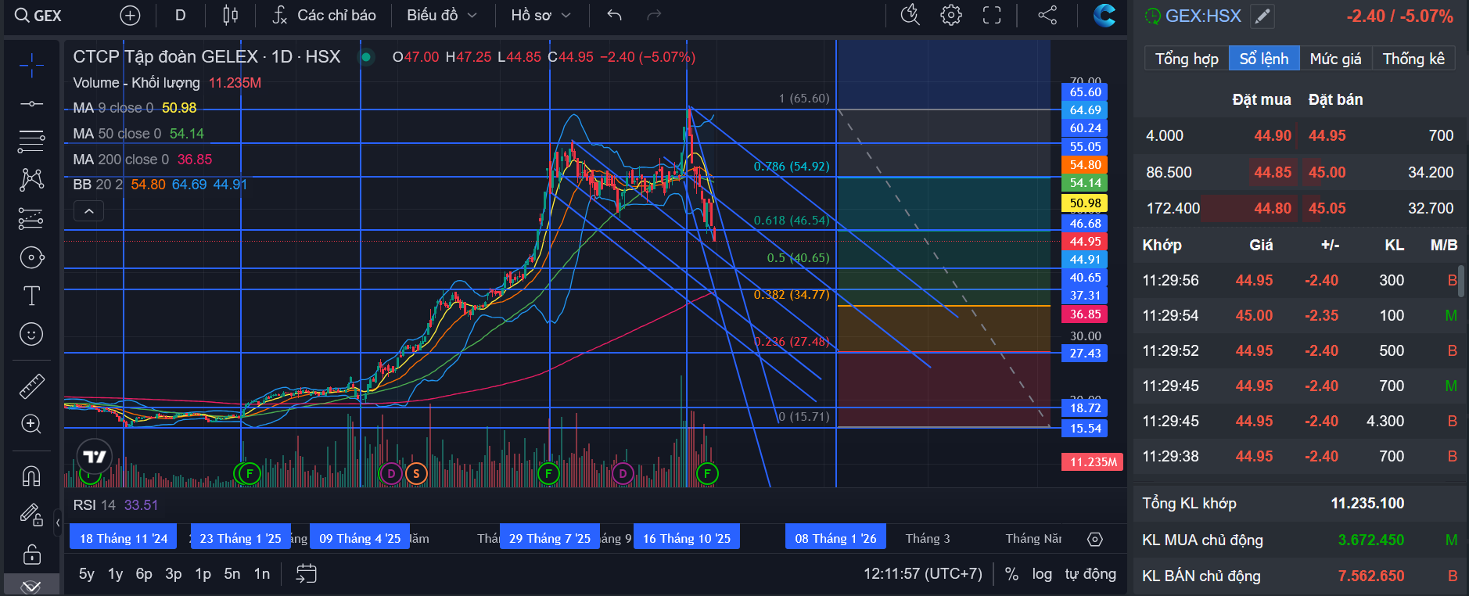This screenshot has width=1469, height=596.
Task: Toggle log scale on price axis
Action: pos(1042,574)
